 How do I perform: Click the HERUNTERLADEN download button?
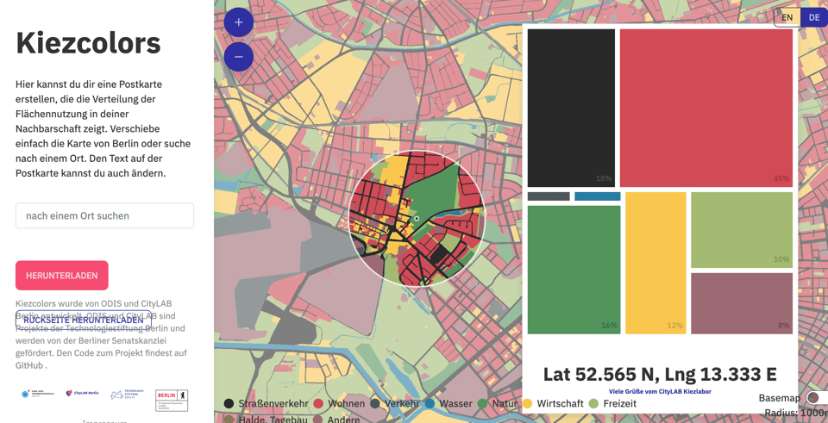62,276
